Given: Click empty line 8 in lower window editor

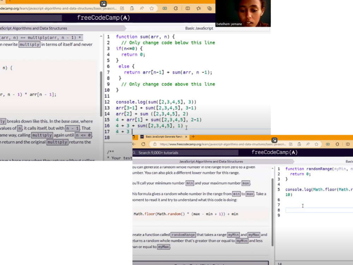Looking at the screenshot, I should click(319, 210).
